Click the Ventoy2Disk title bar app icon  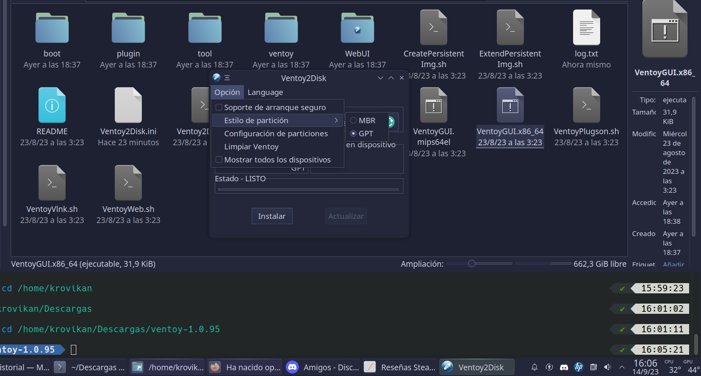(216, 77)
